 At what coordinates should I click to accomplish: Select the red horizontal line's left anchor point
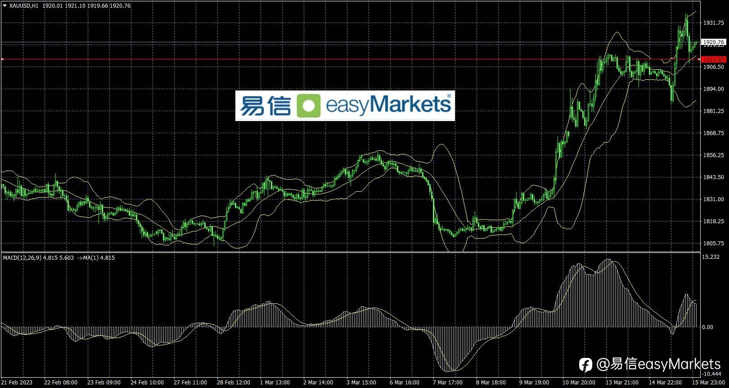coord(2,59)
